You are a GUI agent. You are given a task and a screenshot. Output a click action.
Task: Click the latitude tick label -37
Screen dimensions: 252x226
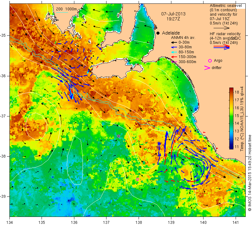click(3, 116)
